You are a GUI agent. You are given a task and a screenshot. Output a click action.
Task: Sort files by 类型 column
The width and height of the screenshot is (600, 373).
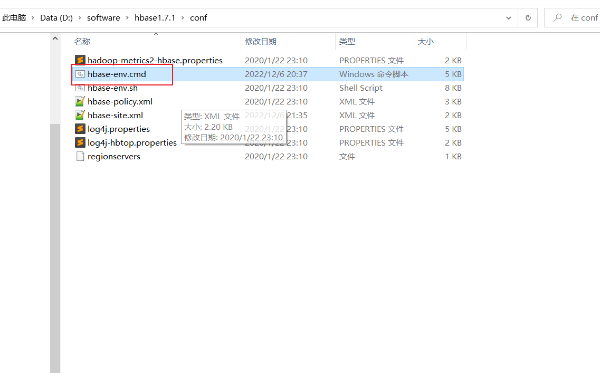click(347, 41)
